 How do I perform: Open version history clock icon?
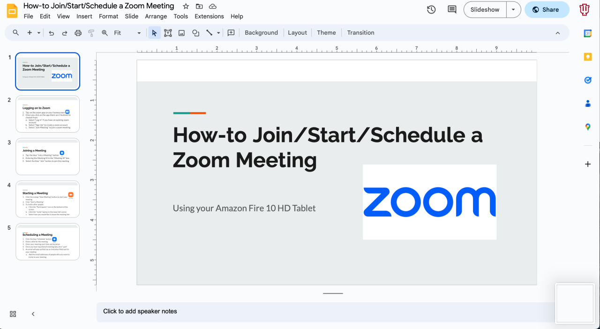[431, 9]
